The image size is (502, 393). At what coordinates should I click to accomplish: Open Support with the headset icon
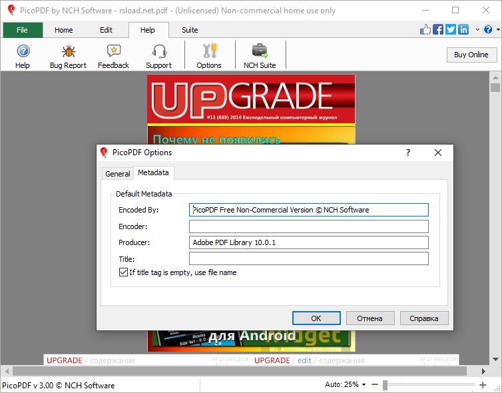(159, 57)
